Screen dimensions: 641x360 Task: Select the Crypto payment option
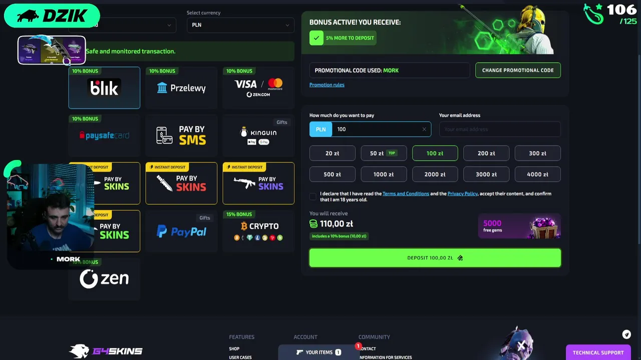(258, 231)
